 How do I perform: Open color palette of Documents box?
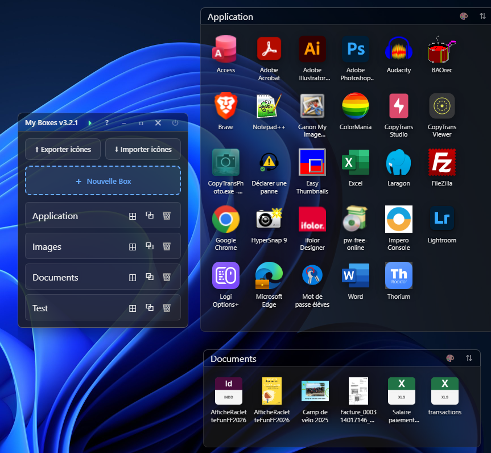450,358
